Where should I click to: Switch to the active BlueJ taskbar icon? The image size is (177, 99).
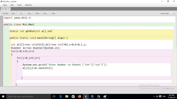click(x=86, y=97)
